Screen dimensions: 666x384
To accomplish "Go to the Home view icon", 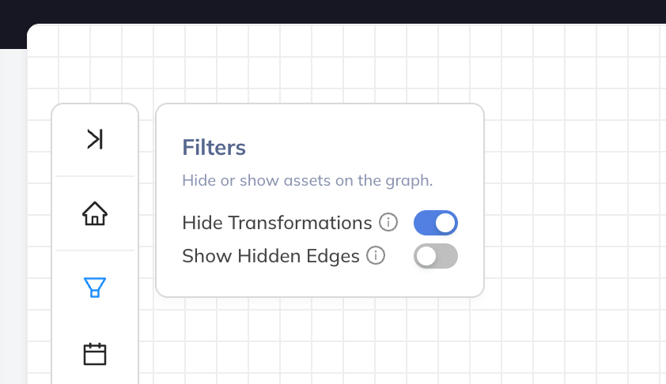I will pos(95,213).
